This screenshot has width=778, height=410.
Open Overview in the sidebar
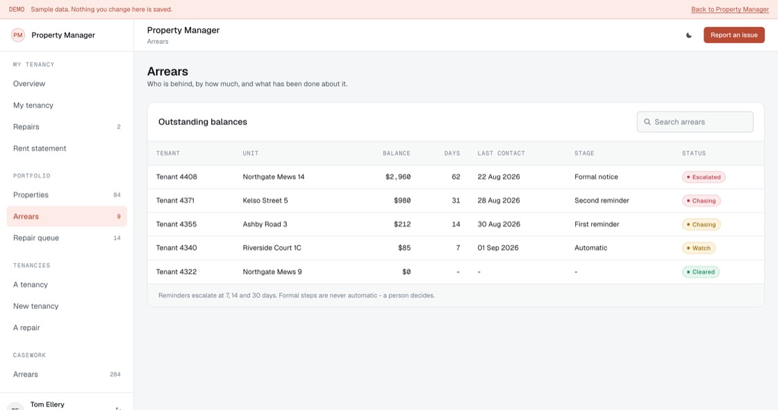tap(67, 84)
